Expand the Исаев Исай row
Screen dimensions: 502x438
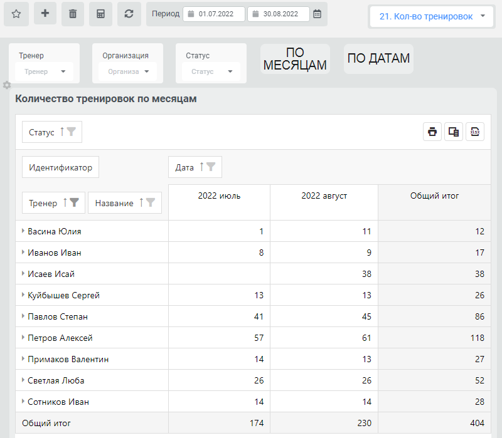point(23,273)
